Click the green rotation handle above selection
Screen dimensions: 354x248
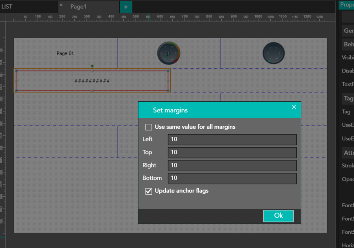[92, 66]
